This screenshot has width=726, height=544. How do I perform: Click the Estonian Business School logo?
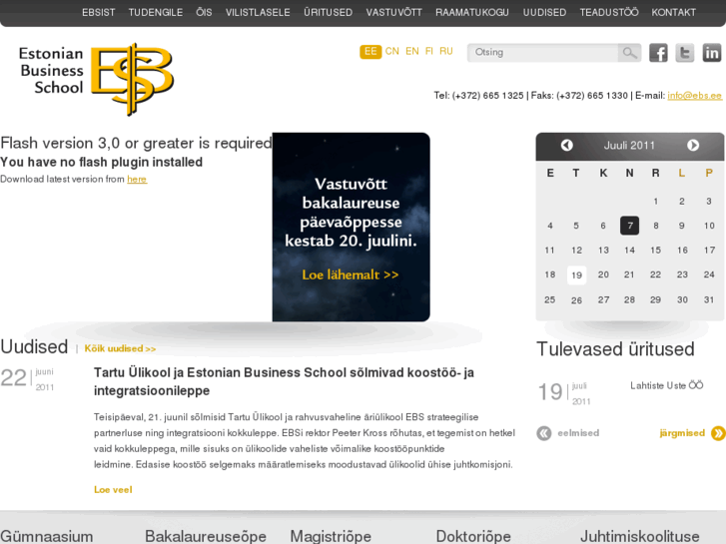pos(96,79)
